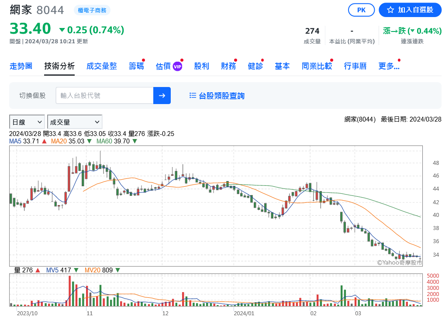Open the 同業比較 tab

(317, 66)
